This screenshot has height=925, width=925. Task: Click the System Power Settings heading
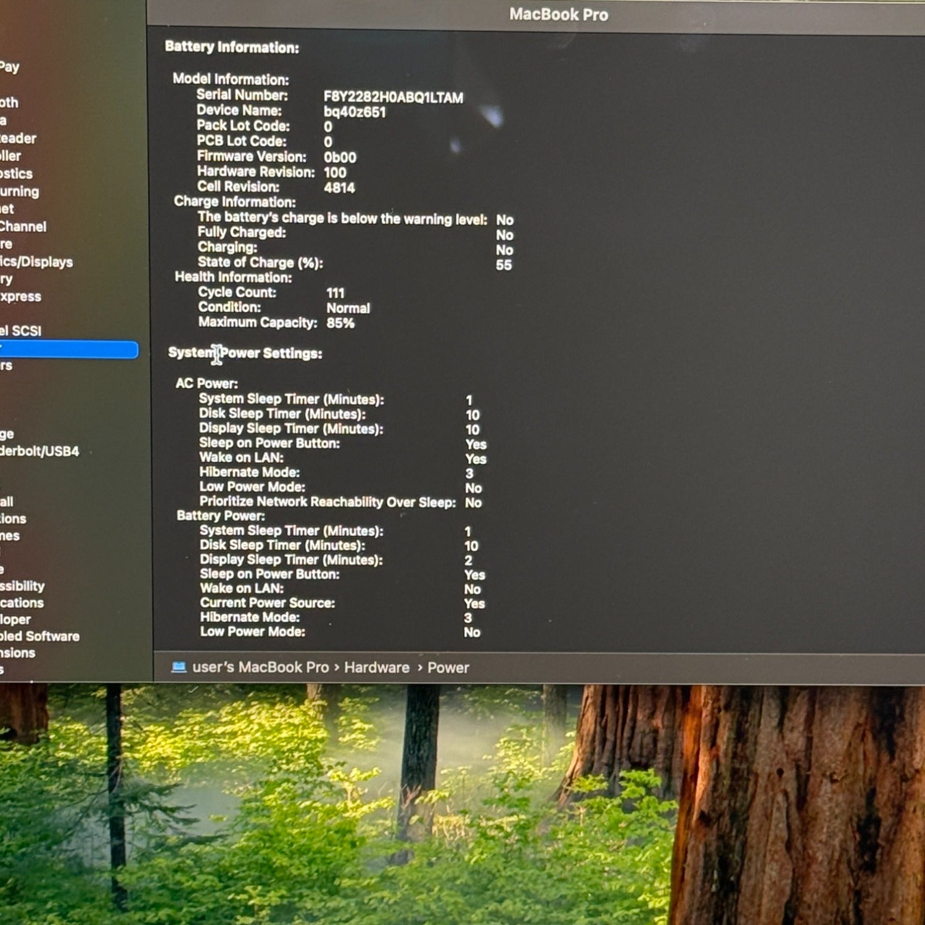point(245,353)
